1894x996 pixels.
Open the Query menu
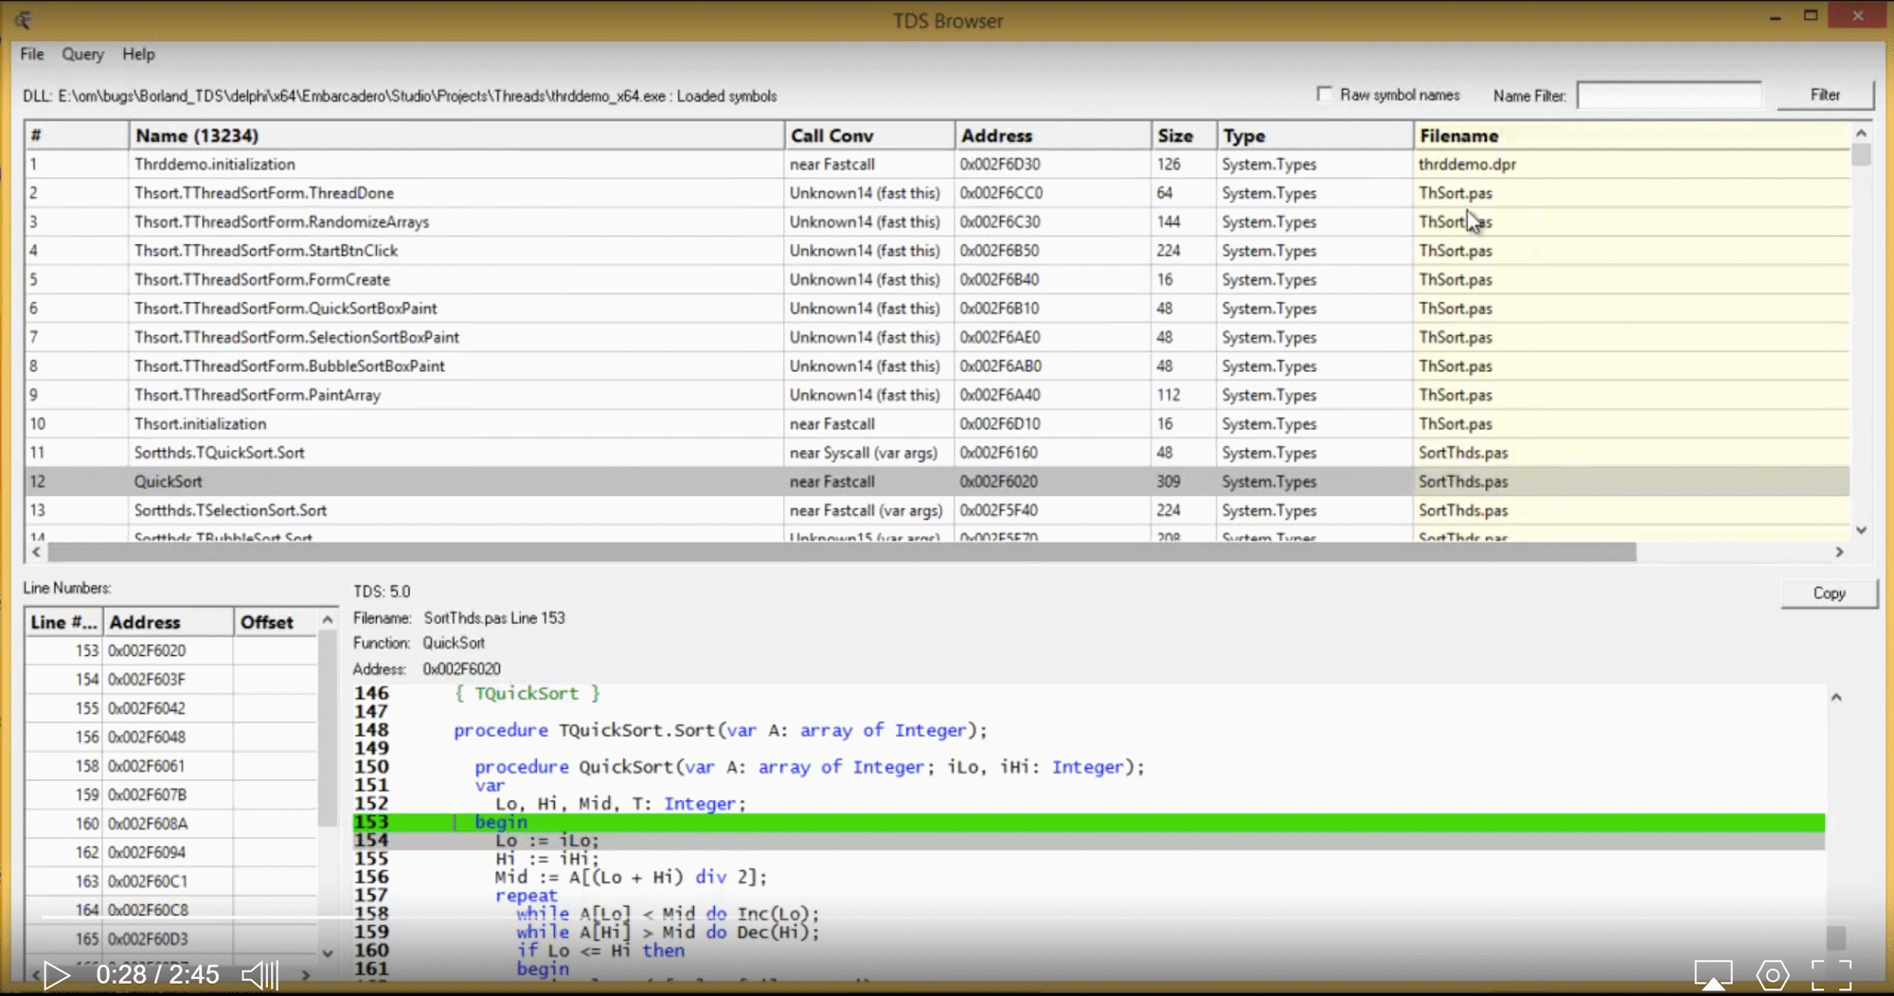click(x=82, y=54)
